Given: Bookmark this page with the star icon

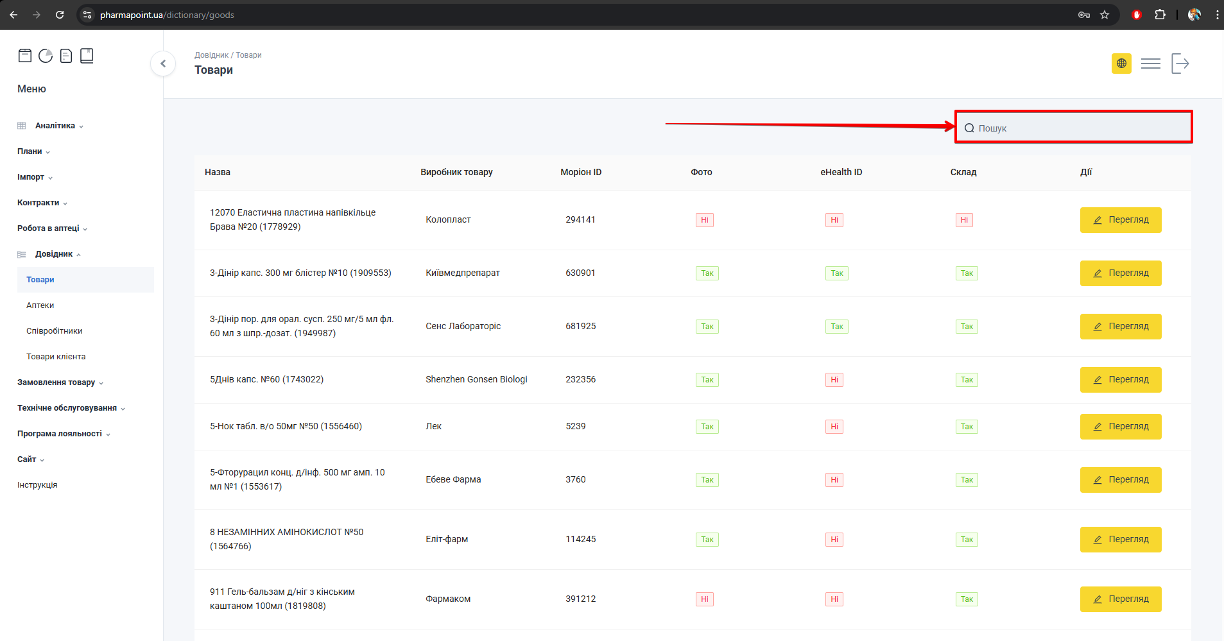Looking at the screenshot, I should pyautogui.click(x=1105, y=15).
